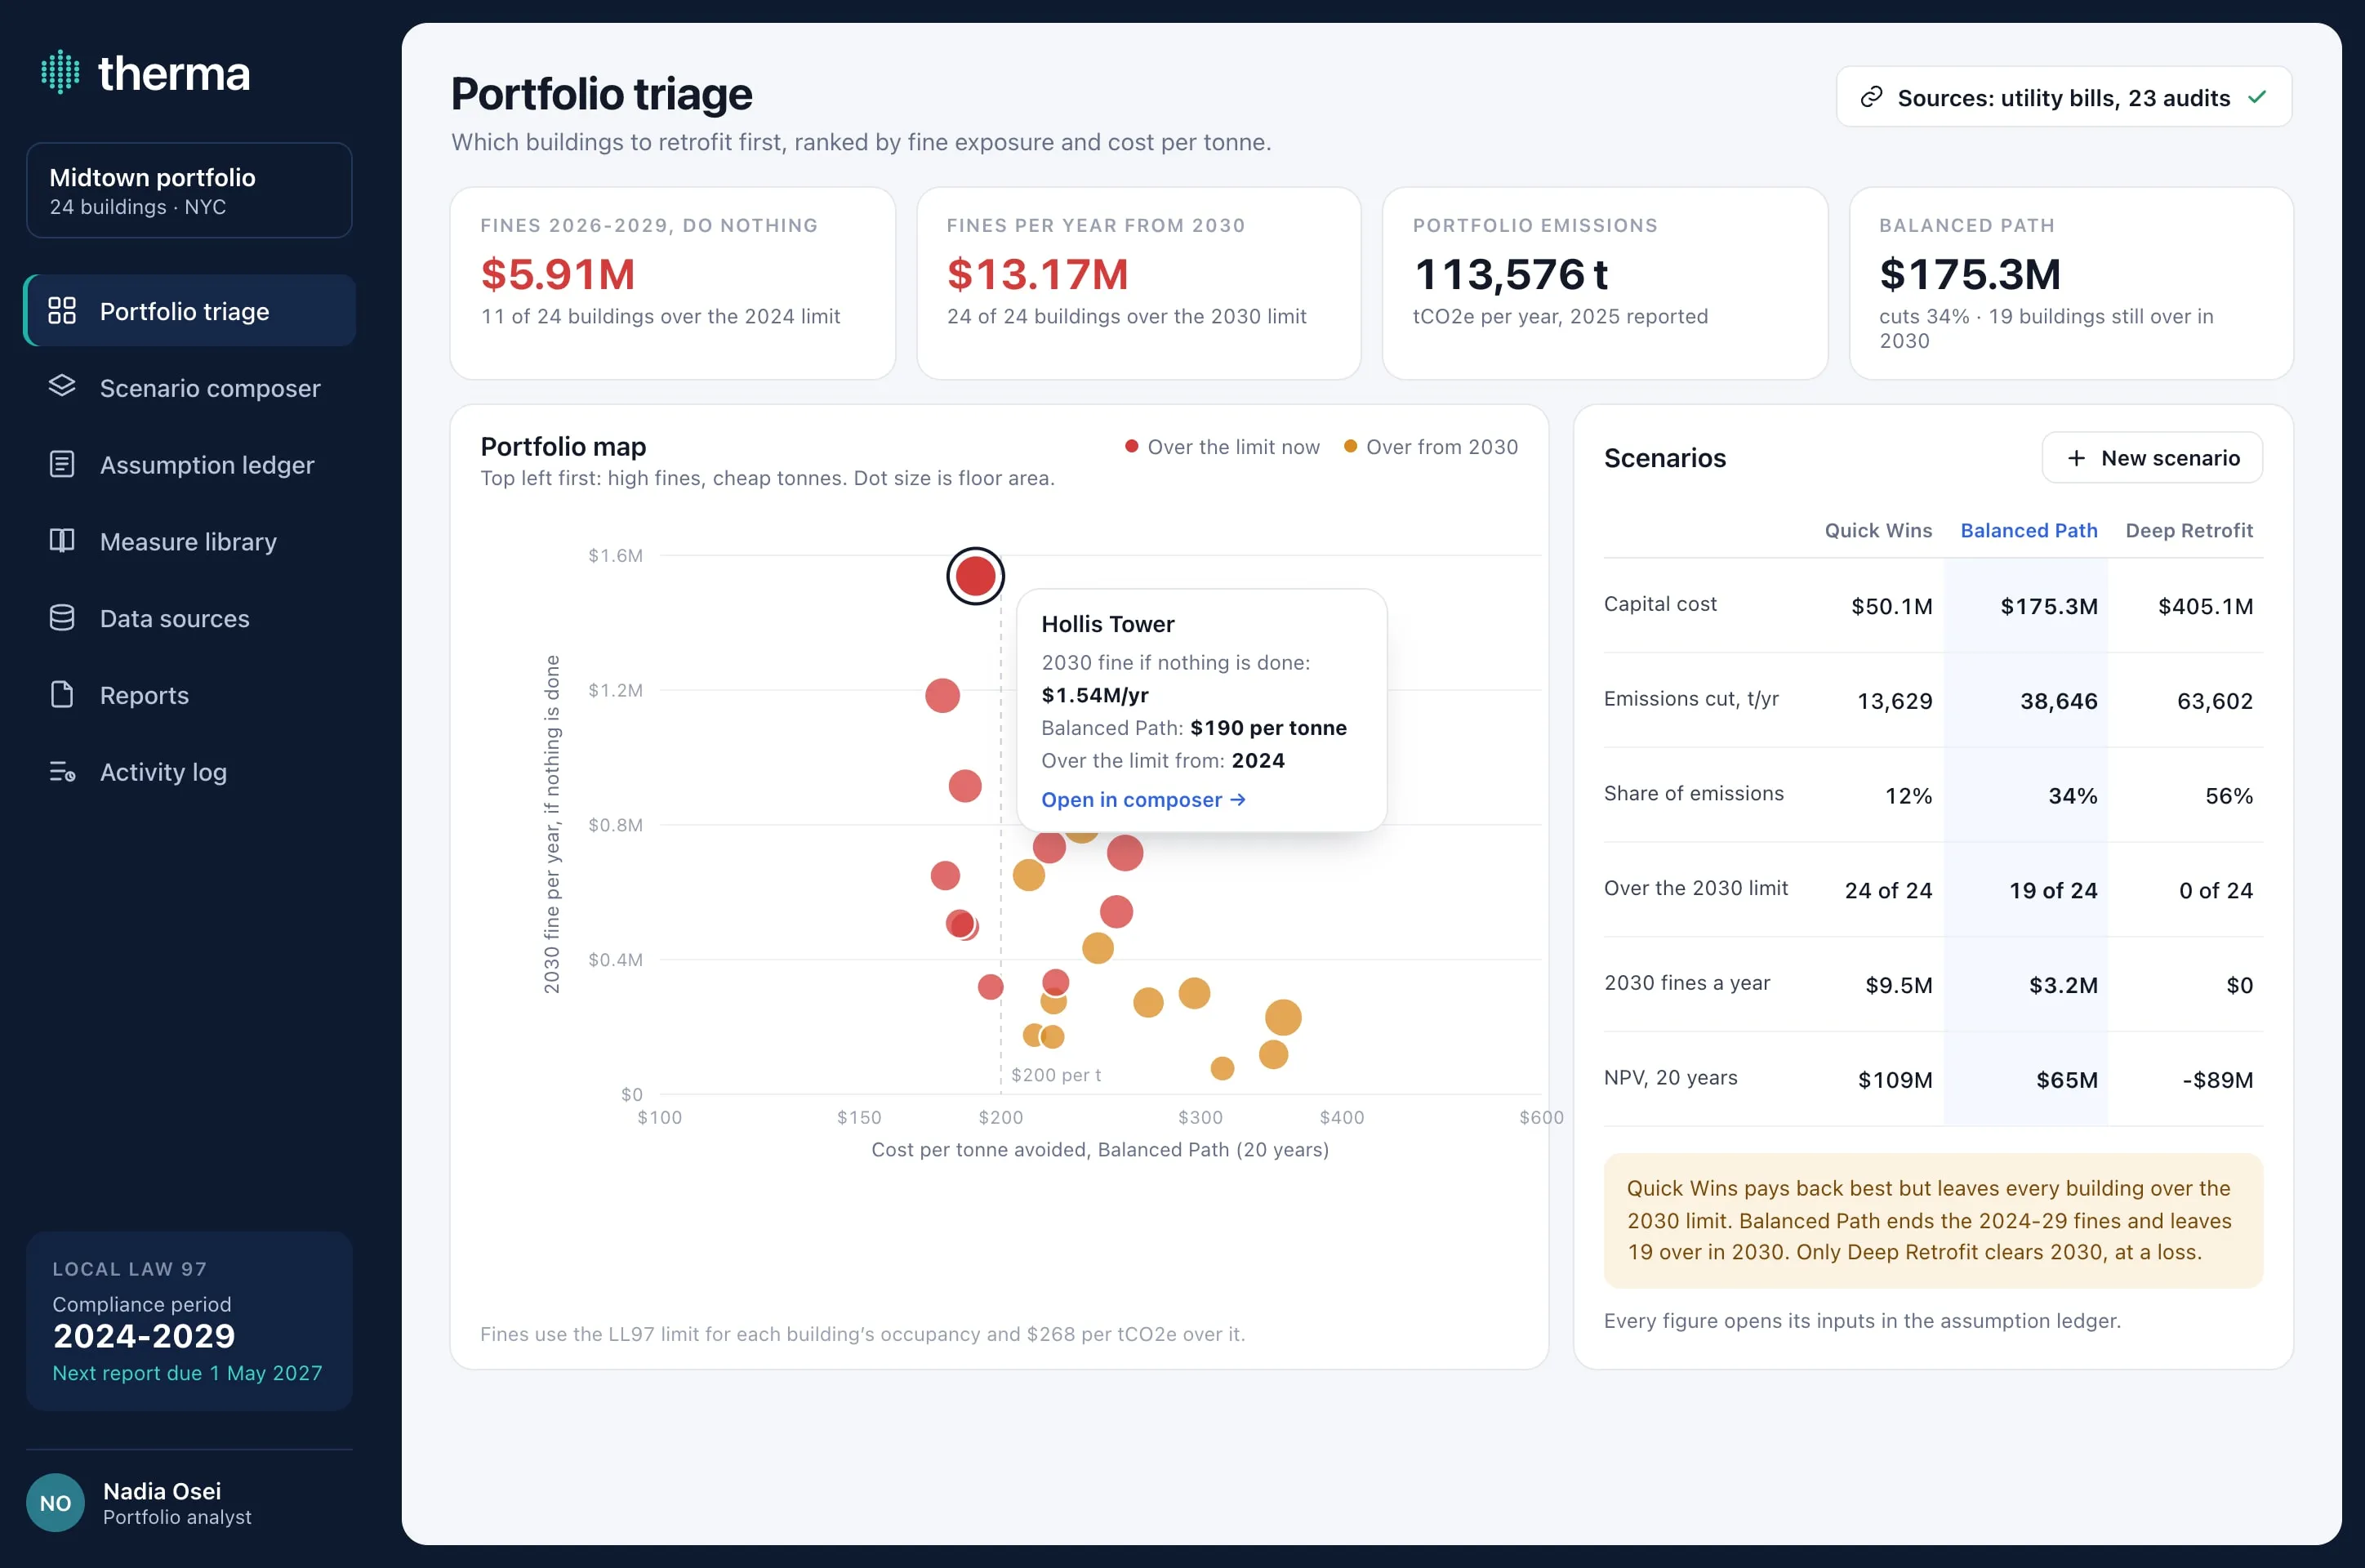Click Quick Wins NPV $109M value
The height and width of the screenshot is (1568, 2365).
[x=1895, y=1080]
